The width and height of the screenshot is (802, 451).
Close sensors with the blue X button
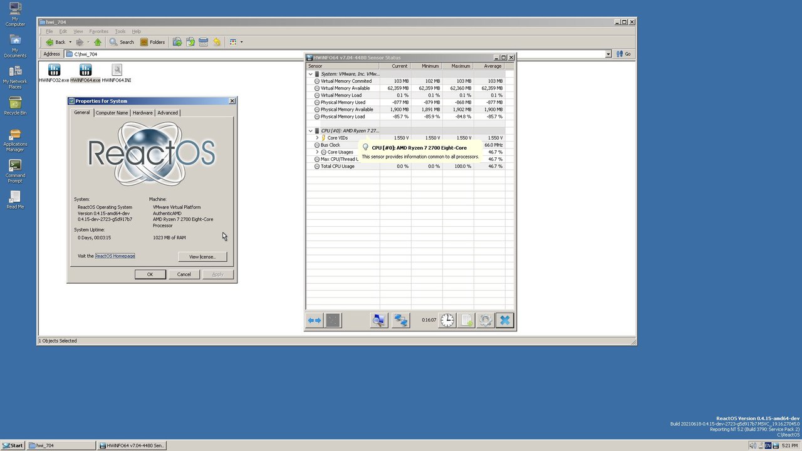[504, 320]
